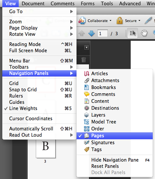
Task: Click the Collaborate people icon
Action: click(x=82, y=21)
